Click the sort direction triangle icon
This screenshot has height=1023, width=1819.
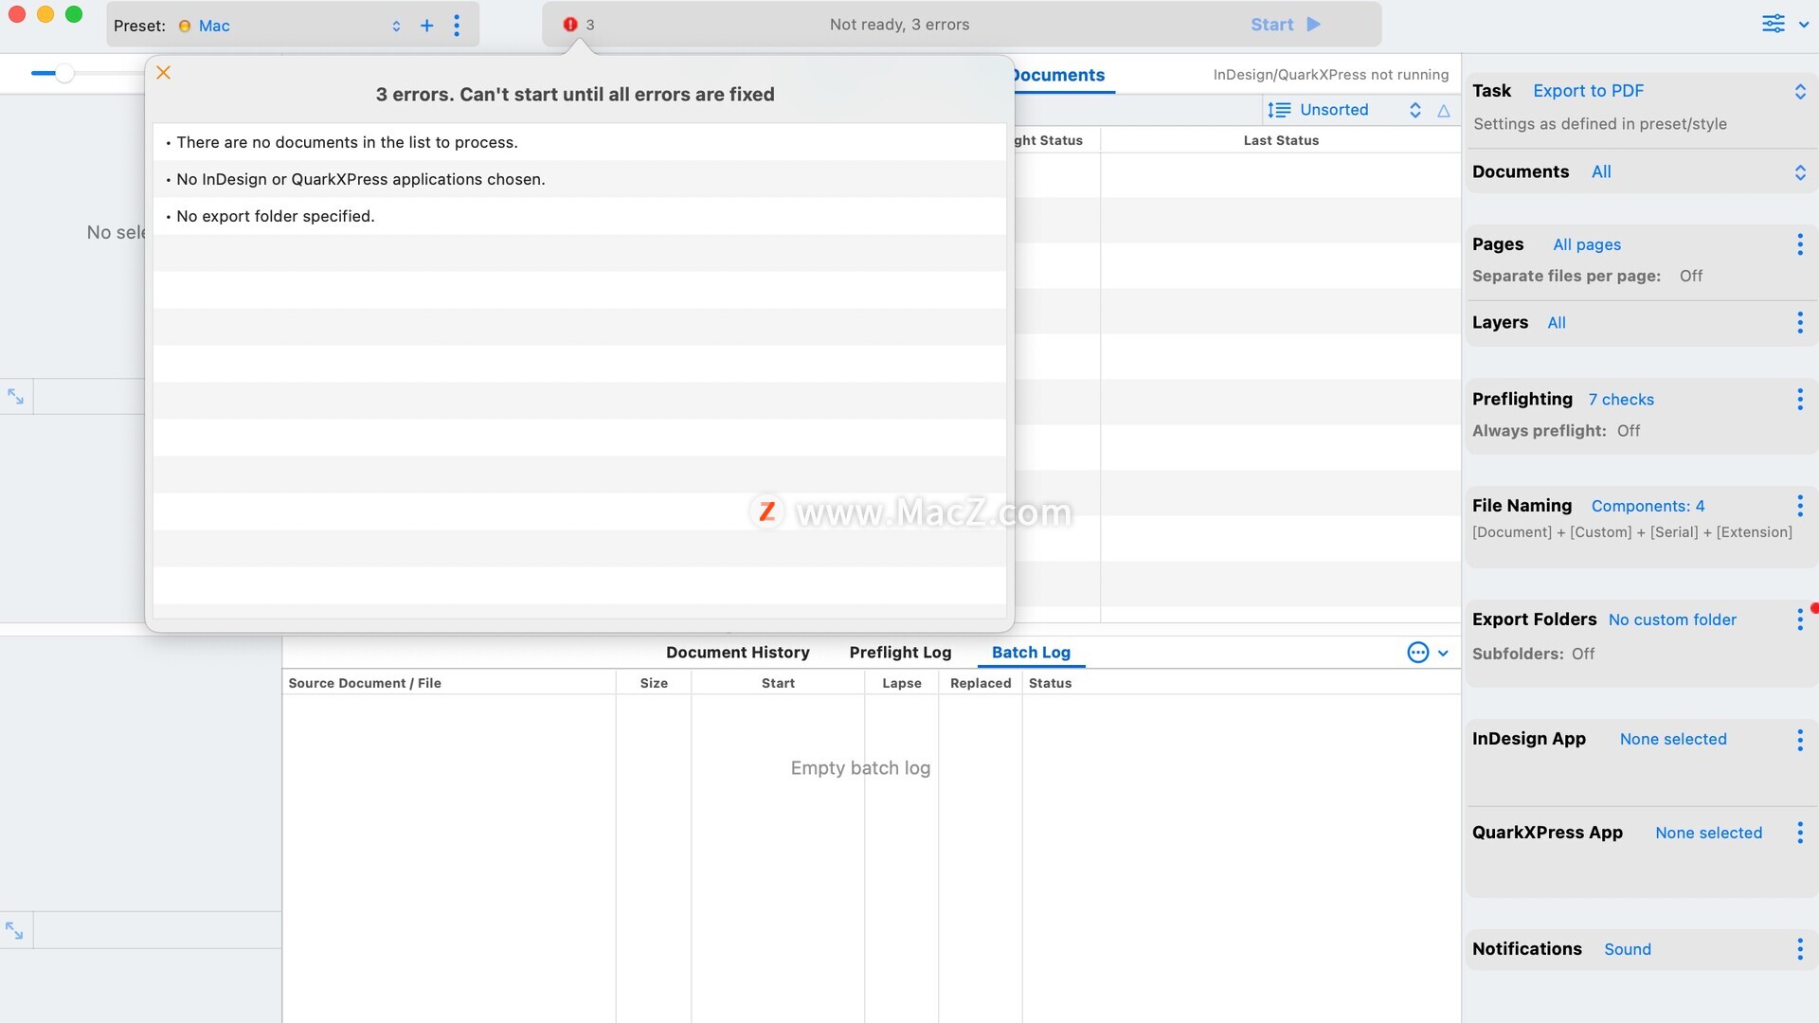click(x=1444, y=111)
